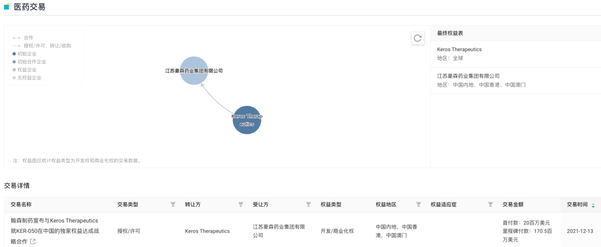Click the 开发/商业化权 table cell
This screenshot has width=601, height=247.
click(x=337, y=231)
